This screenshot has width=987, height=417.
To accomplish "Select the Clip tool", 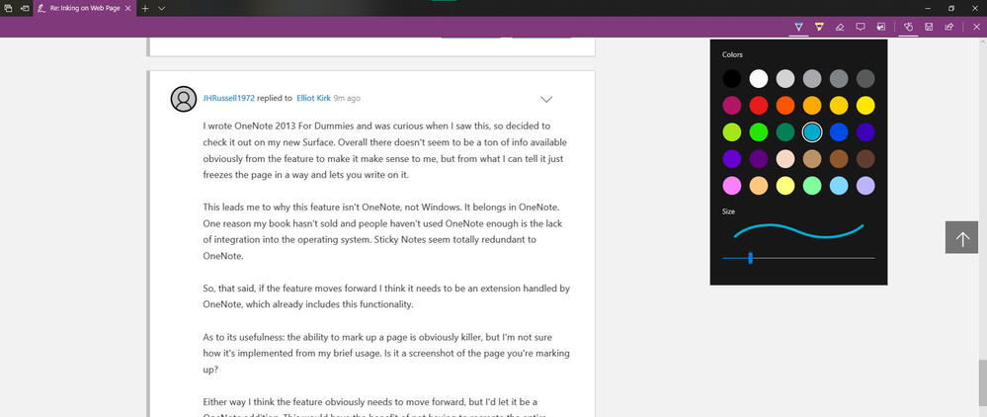I will tap(880, 27).
